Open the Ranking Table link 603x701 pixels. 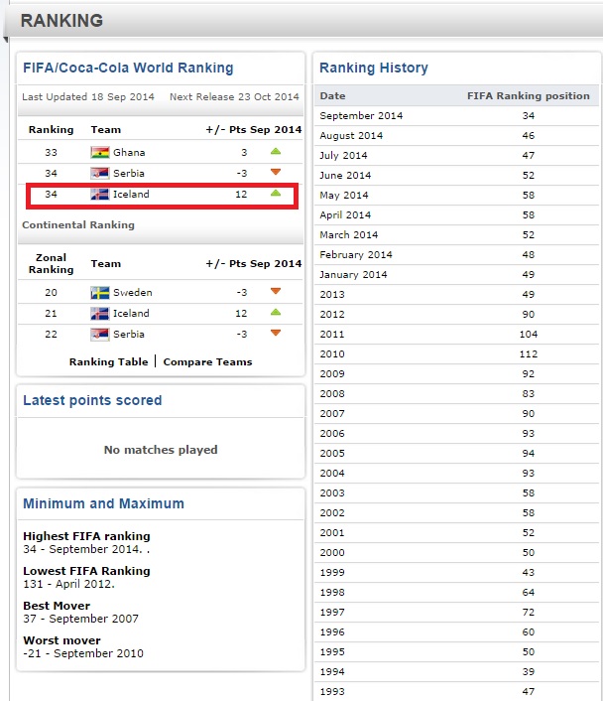[x=107, y=362]
